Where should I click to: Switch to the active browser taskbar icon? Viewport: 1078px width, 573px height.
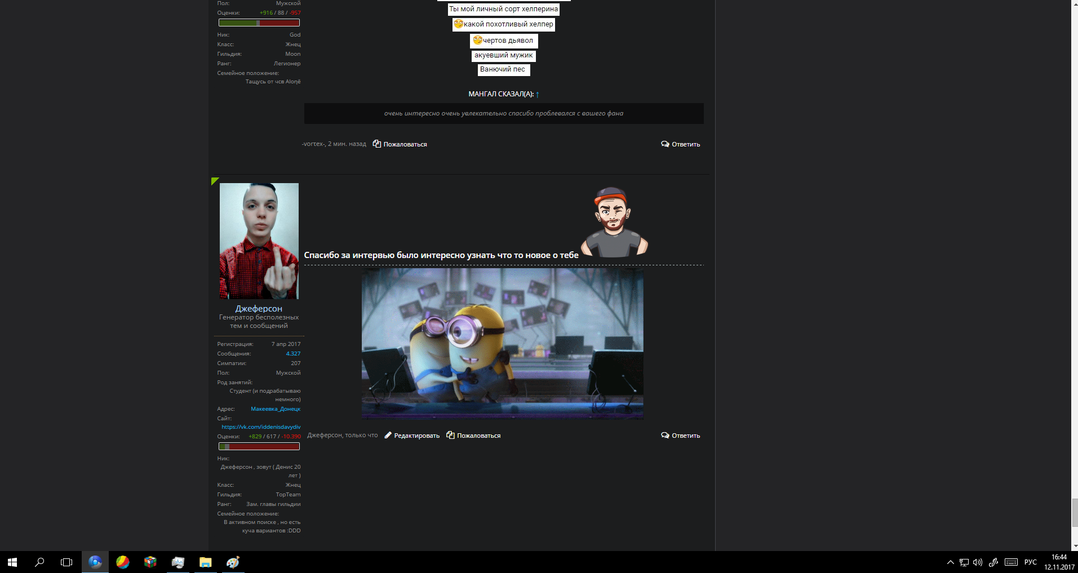pyautogui.click(x=95, y=562)
